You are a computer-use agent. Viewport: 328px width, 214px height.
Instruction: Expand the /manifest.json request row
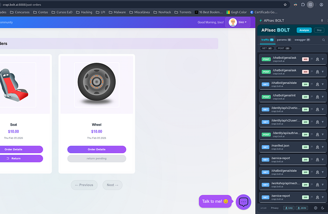point(323,147)
